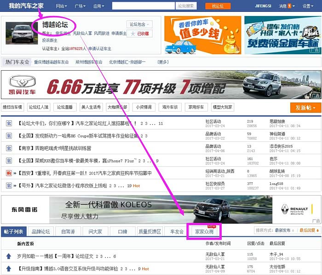
Task: Open the 应用 dropdown menu
Action: coord(98,6)
